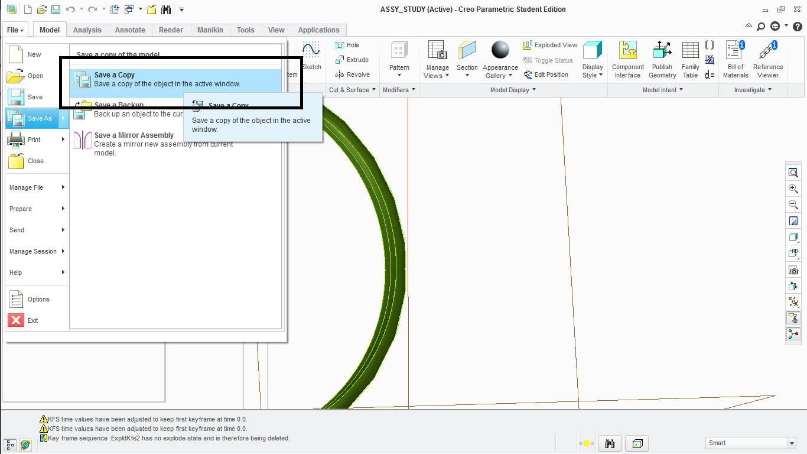The height and width of the screenshot is (454, 807).
Task: Click the Section tool icon
Action: pyautogui.click(x=467, y=50)
